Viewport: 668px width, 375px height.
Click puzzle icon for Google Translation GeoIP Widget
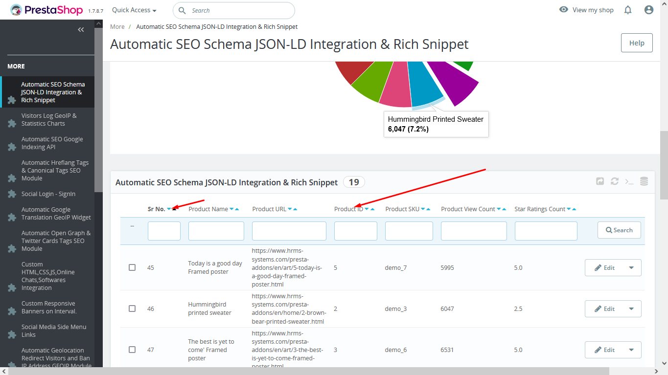pyautogui.click(x=12, y=217)
